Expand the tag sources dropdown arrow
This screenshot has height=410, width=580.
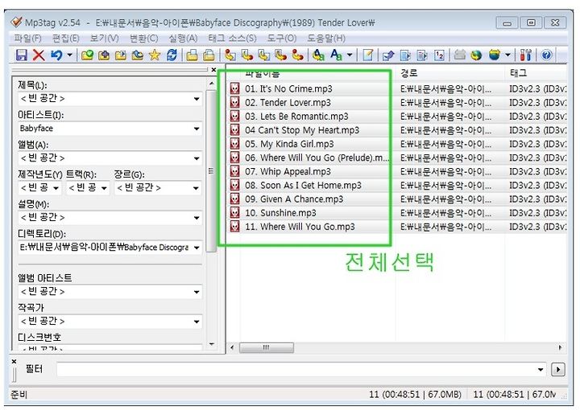coord(507,55)
